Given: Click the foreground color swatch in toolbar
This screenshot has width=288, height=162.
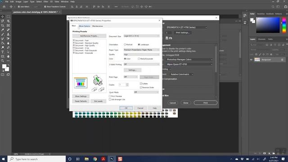Looking at the screenshot, I should coord(4,66).
